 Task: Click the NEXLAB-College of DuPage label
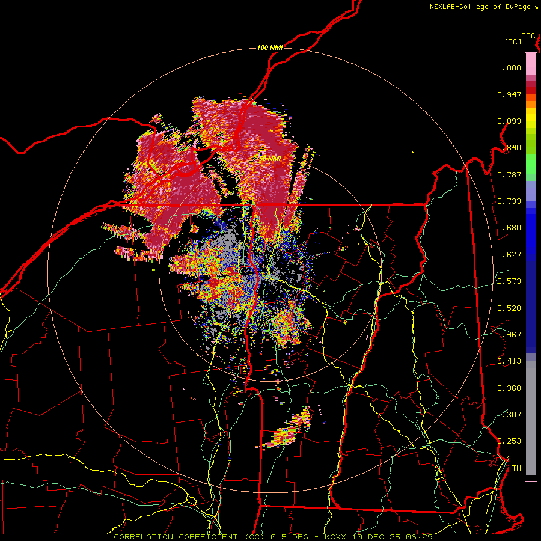coord(480,7)
